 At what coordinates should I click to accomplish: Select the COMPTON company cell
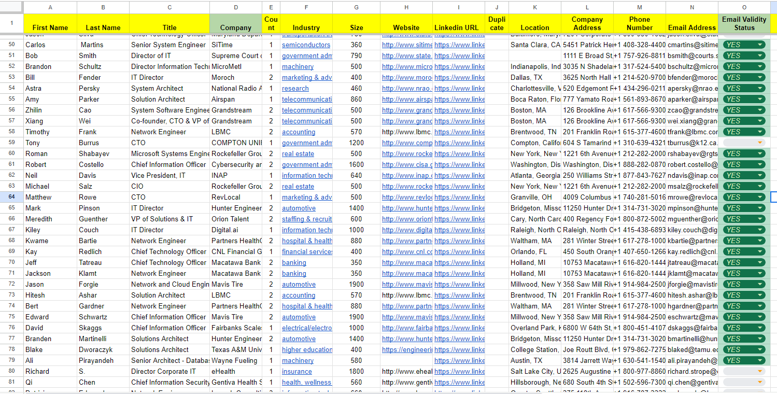(236, 143)
